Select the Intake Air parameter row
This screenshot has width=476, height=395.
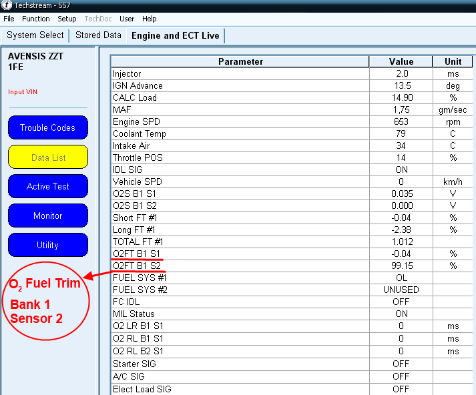click(292, 145)
